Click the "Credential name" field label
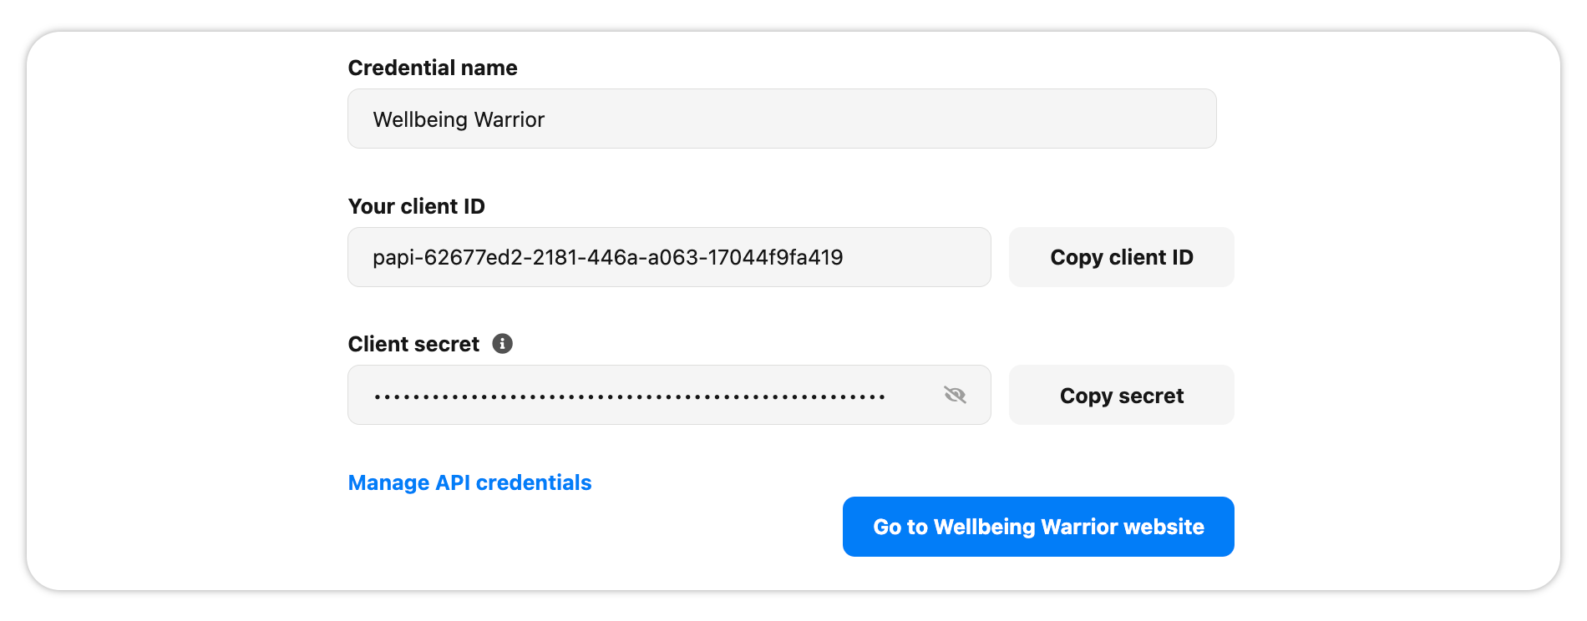Image resolution: width=1587 pixels, height=621 pixels. tap(433, 68)
